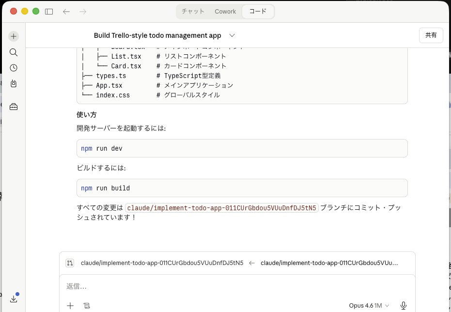Click the yellow minimize window button

click(x=25, y=11)
